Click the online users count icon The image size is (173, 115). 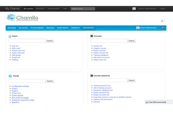[x=162, y=21]
